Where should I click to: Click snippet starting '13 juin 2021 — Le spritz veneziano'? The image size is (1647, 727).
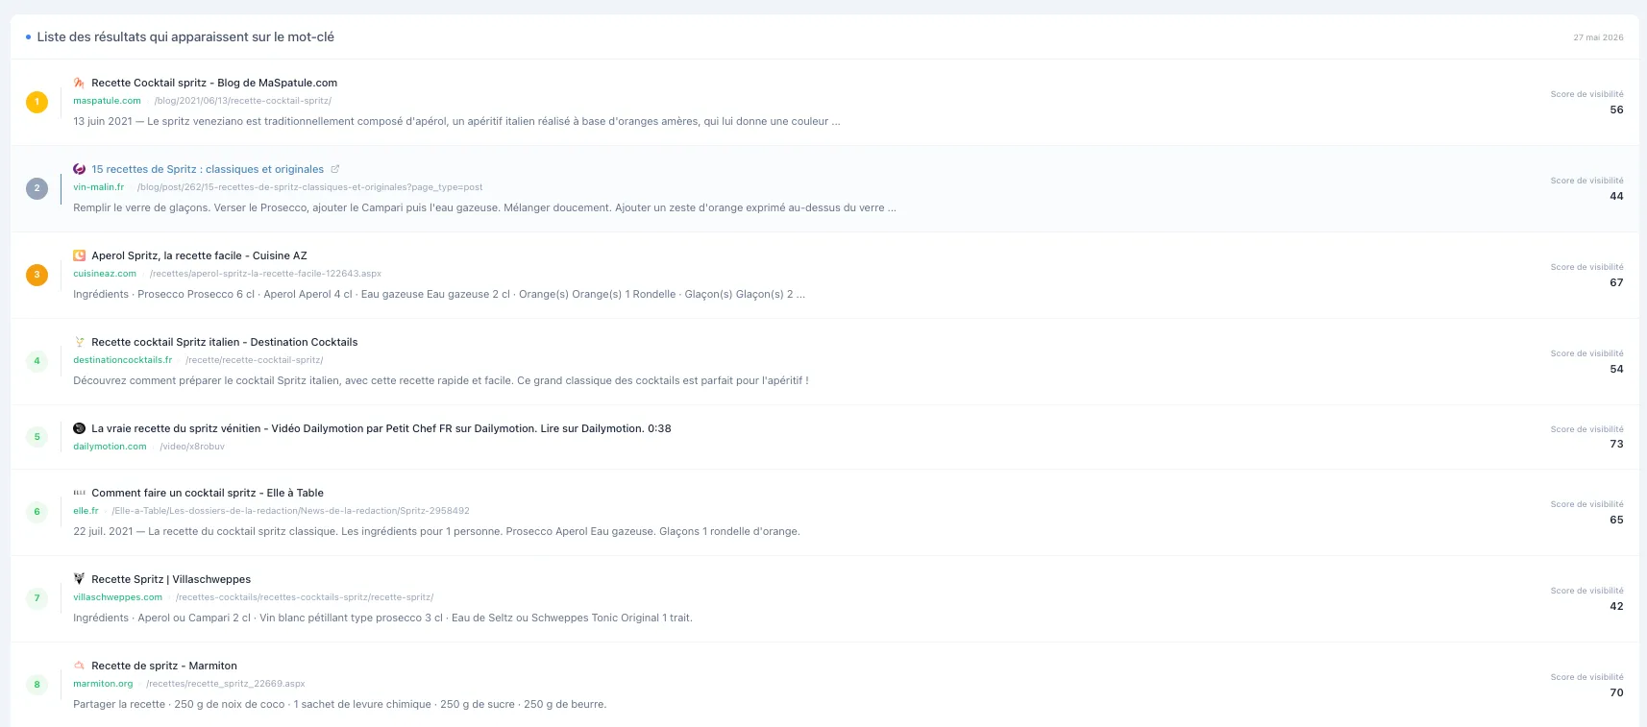click(x=456, y=121)
